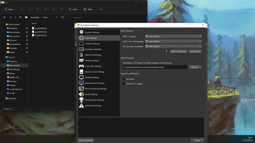Click Open in Explorer button
This screenshot has height=143, width=255.
tap(179, 51)
